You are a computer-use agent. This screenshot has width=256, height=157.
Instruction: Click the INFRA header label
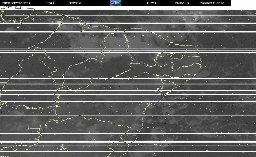pyautogui.click(x=152, y=3)
